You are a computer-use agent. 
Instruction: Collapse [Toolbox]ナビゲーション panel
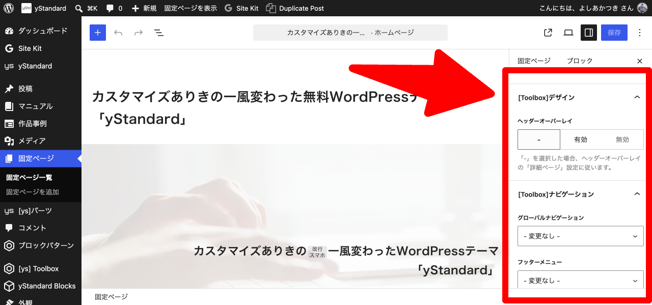coord(579,194)
